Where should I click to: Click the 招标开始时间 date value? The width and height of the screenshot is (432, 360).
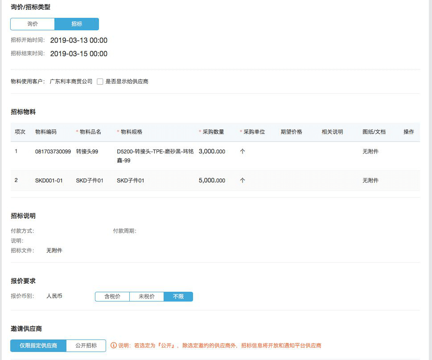78,41
